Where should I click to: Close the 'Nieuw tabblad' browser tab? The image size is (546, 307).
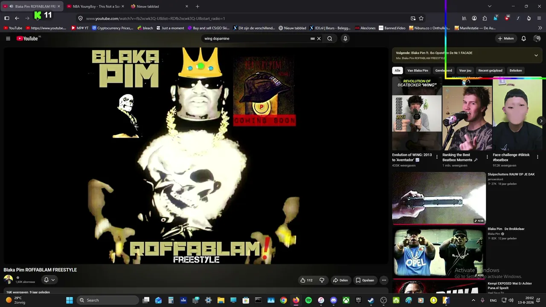click(x=187, y=6)
